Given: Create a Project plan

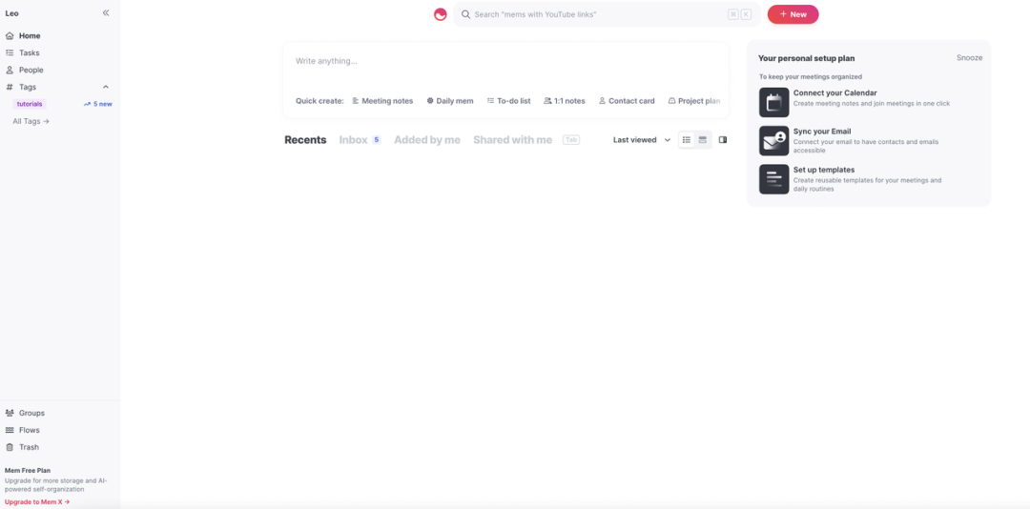Looking at the screenshot, I should pos(694,101).
